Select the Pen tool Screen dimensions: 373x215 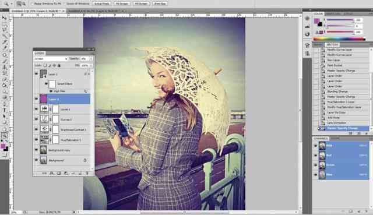click(4, 104)
